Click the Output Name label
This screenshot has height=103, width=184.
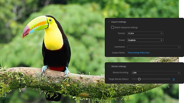(119, 53)
